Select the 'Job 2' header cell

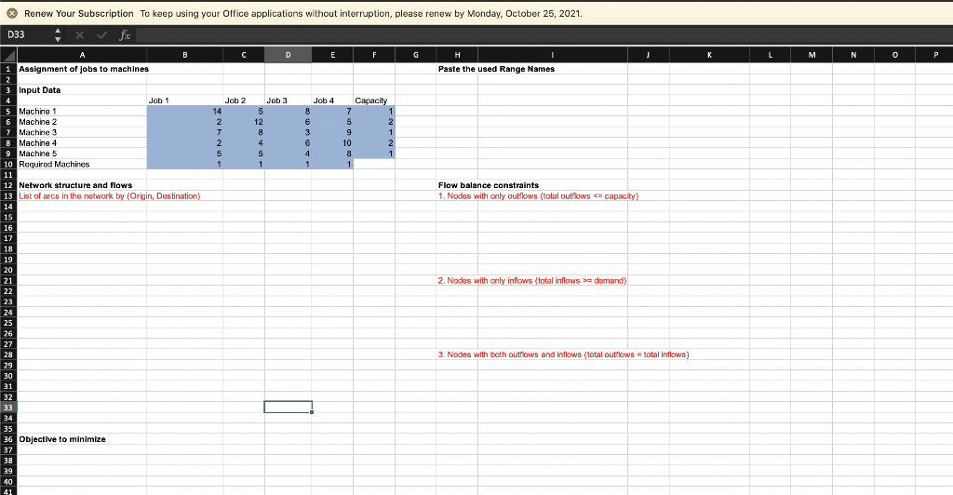pos(244,100)
